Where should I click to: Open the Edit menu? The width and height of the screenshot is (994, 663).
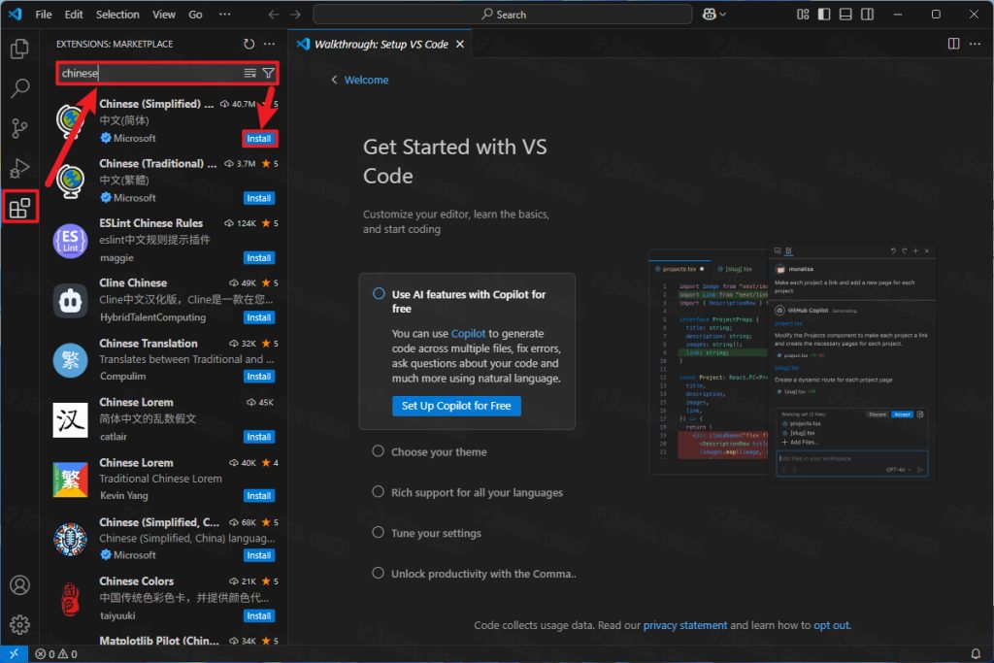coord(74,15)
